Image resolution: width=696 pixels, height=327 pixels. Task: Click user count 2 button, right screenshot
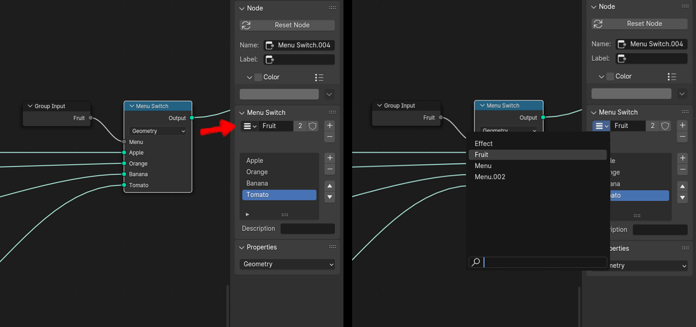pyautogui.click(x=653, y=126)
